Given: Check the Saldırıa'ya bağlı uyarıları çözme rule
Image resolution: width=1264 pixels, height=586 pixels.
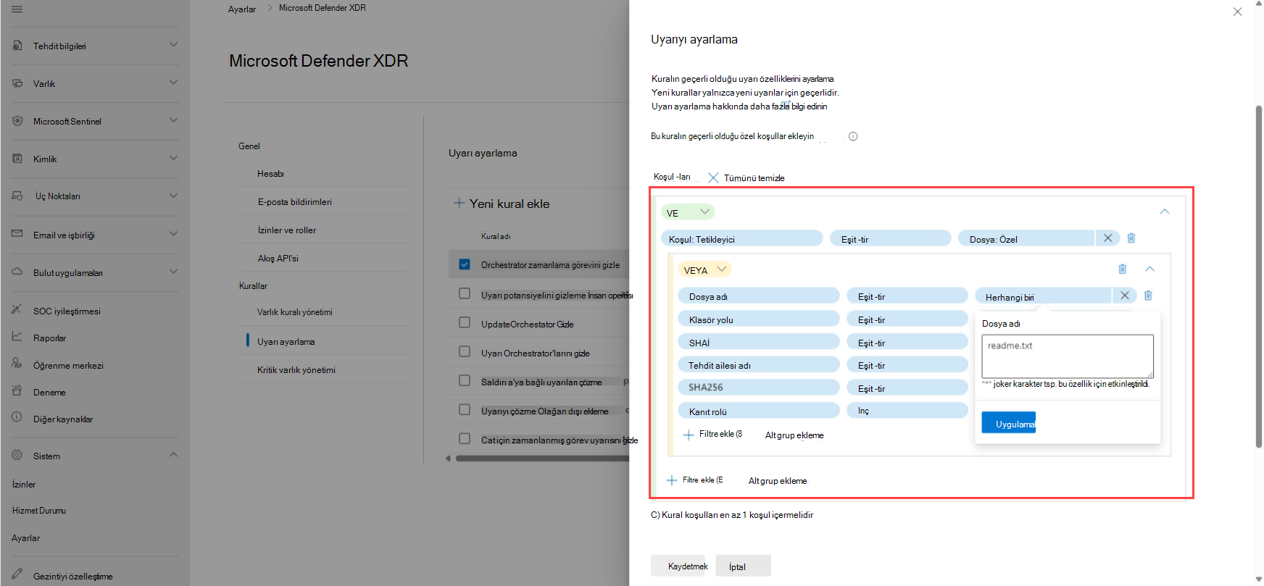Looking at the screenshot, I should [465, 381].
